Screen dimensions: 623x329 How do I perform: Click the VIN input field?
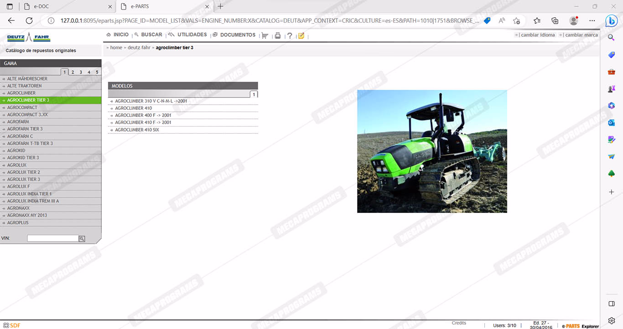click(53, 238)
